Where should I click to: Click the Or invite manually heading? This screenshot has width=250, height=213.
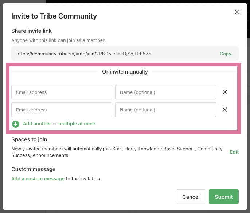[x=125, y=72]
